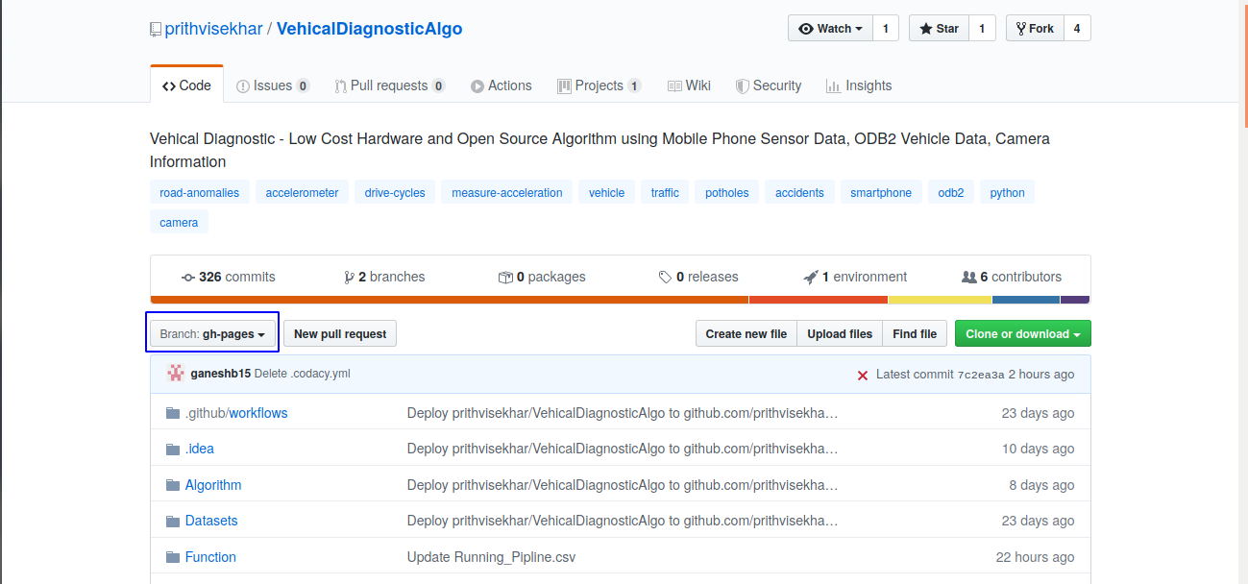Click the rocket environment icon
The height and width of the screenshot is (584, 1248).
(811, 277)
